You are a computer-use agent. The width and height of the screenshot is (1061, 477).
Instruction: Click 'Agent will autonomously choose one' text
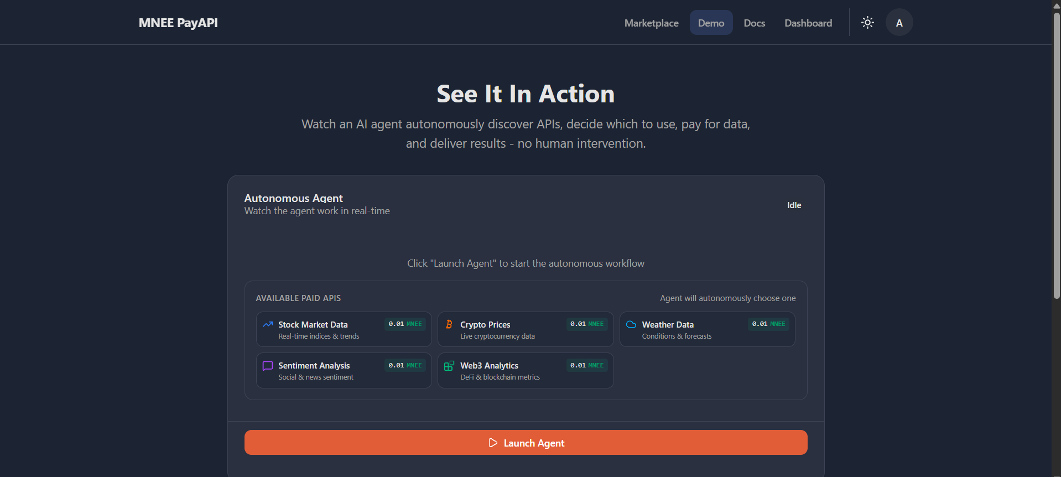tap(727, 298)
